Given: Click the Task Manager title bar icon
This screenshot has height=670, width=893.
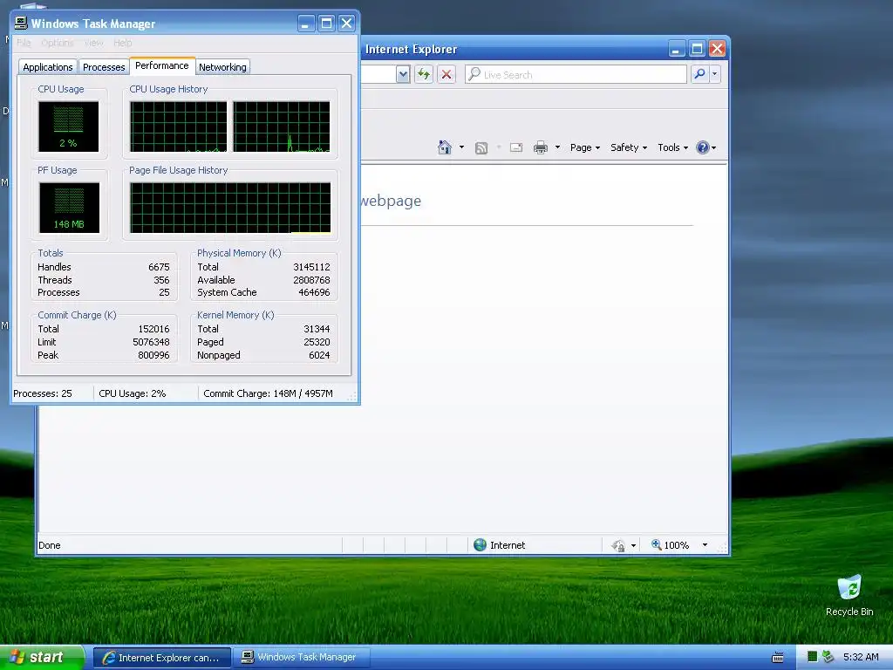Looking at the screenshot, I should pos(21,24).
